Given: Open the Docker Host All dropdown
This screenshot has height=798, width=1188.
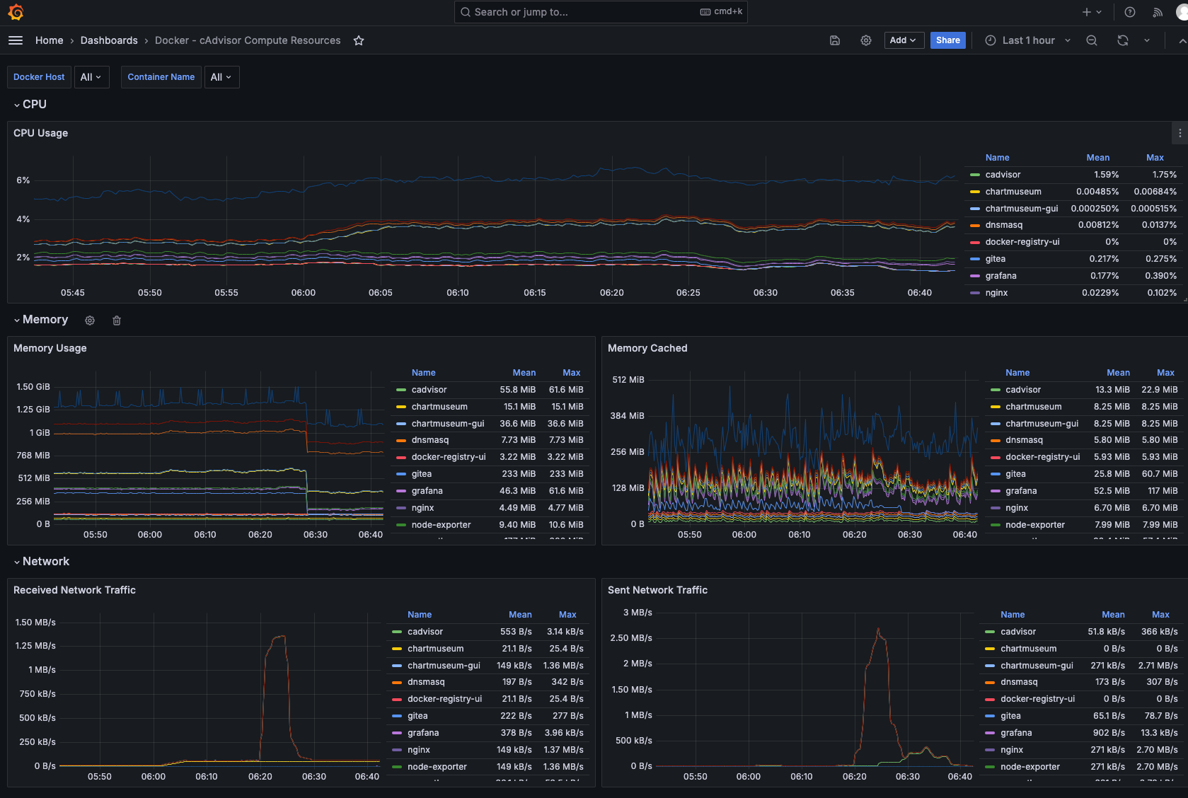Looking at the screenshot, I should pos(91,77).
